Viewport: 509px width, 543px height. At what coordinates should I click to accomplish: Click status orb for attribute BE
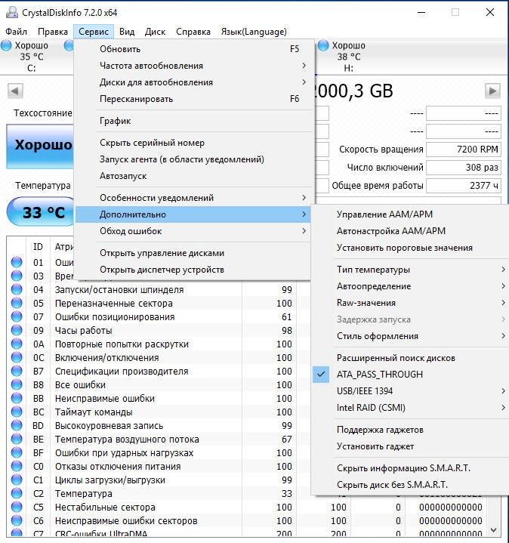17,439
